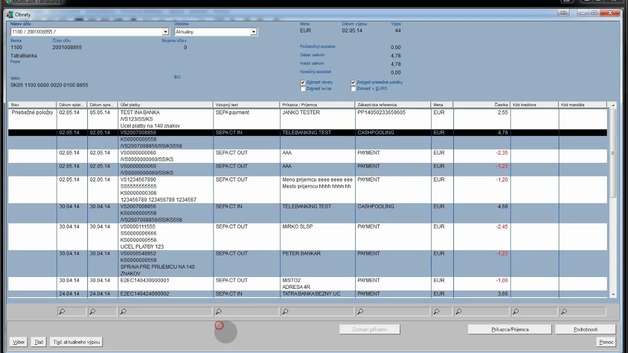Click the Meno prijemcu eeee eeee eee cell
628x353 pixels.
point(317,180)
